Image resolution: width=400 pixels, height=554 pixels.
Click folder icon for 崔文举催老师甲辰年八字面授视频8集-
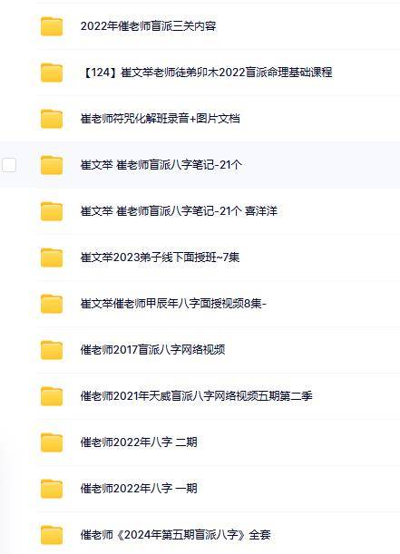pos(52,304)
